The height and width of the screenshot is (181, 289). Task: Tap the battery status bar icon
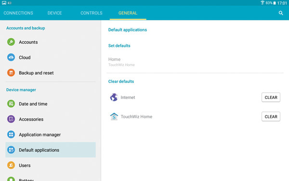point(275,3)
